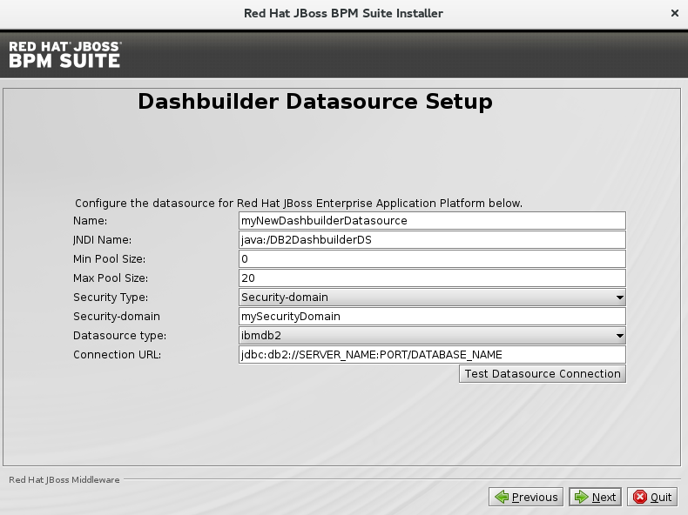Click into the JNDI Name text field
The height and width of the screenshot is (515, 688).
click(432, 240)
